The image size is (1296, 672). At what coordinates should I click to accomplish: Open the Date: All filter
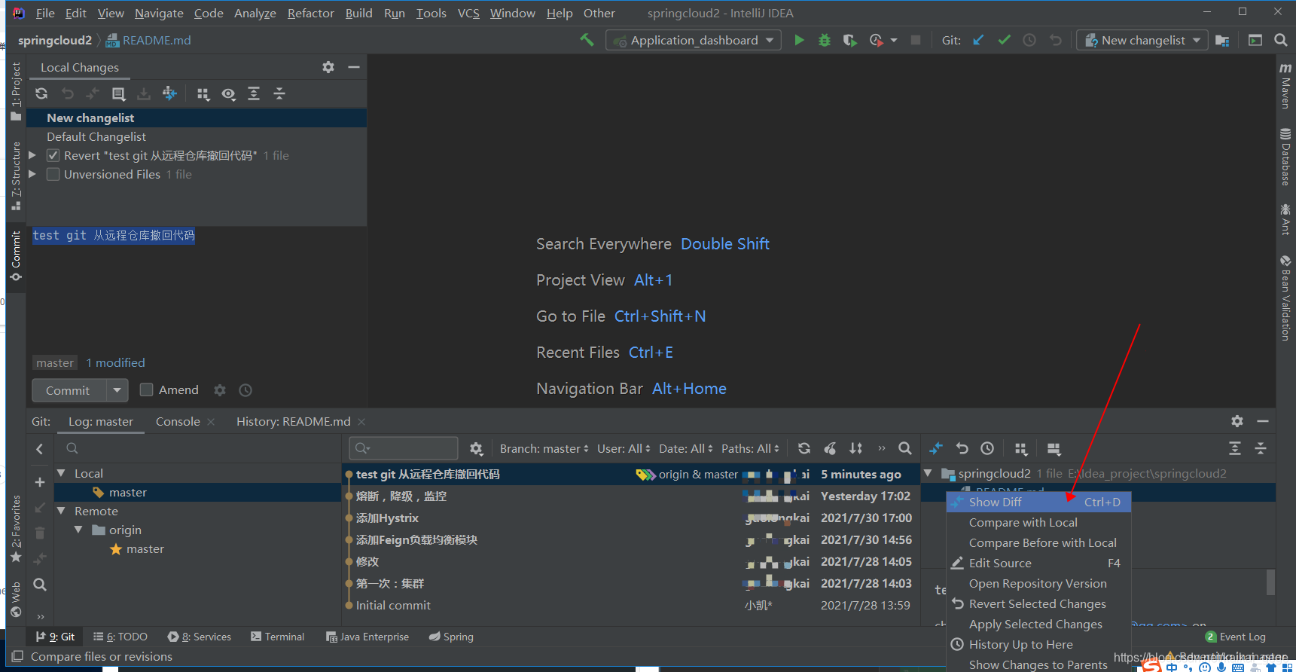pos(685,448)
